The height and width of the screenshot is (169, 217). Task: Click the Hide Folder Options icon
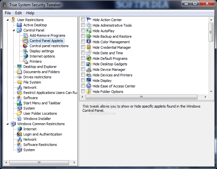click(x=89, y=91)
